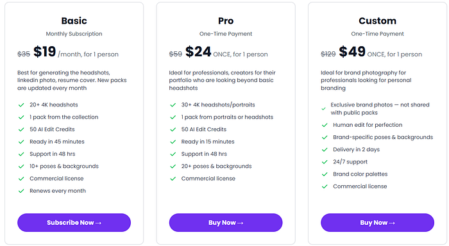
Task: Click the $24 Pro price
Action: point(198,52)
